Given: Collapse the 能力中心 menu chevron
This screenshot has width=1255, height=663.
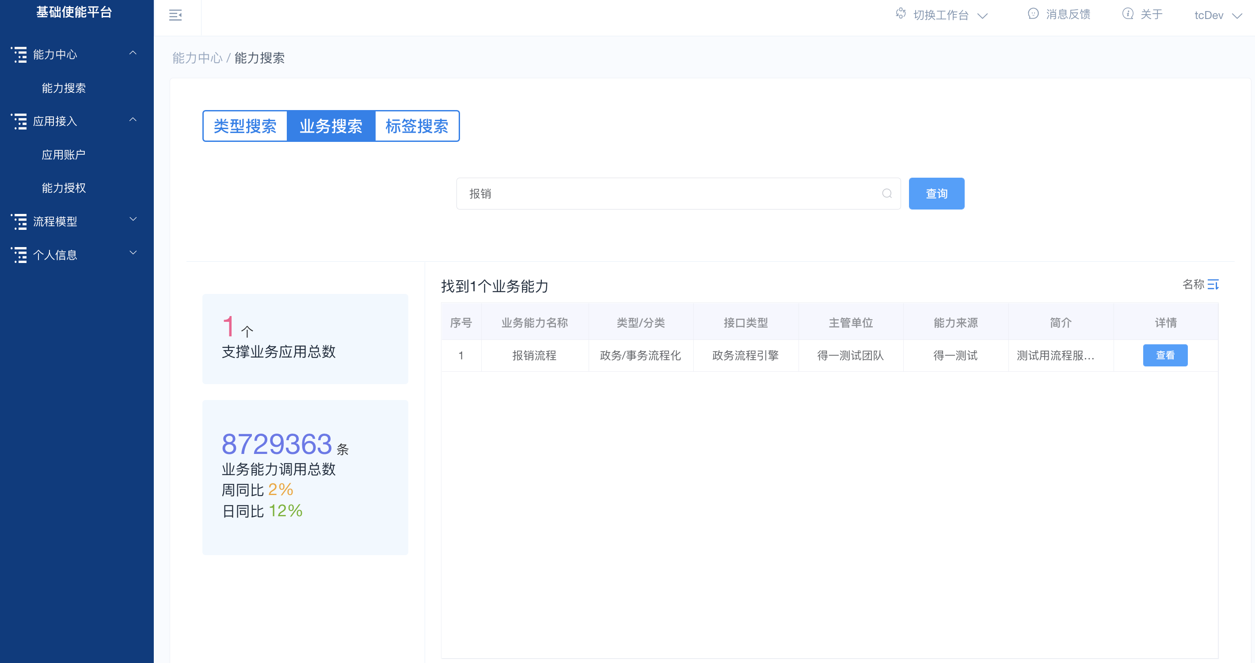Looking at the screenshot, I should point(133,53).
